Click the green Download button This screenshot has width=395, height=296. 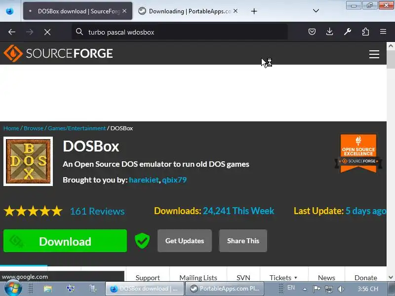click(65, 241)
